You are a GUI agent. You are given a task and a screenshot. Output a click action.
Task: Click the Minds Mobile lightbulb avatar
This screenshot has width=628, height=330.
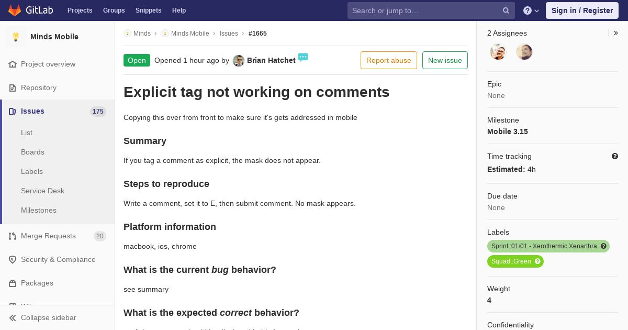point(16,37)
